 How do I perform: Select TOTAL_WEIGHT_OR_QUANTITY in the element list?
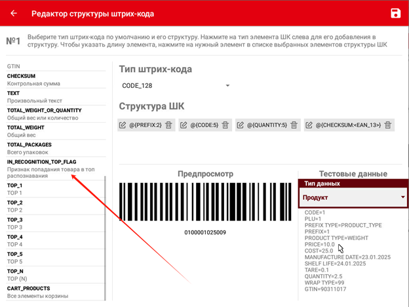click(x=52, y=114)
